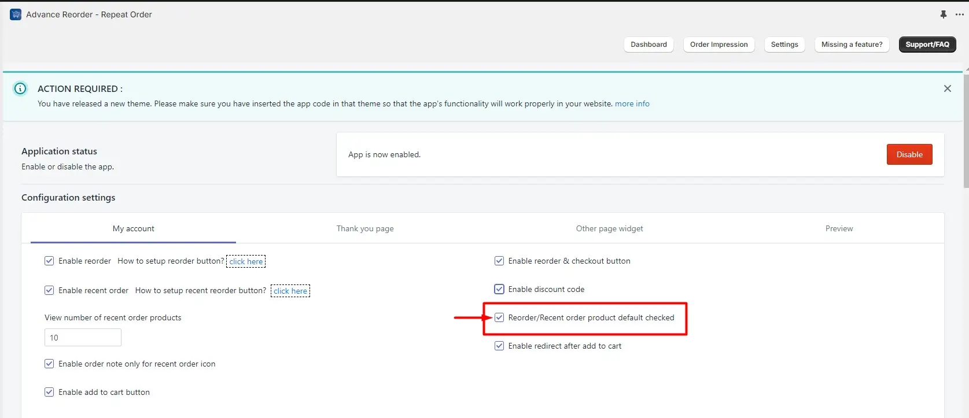The width and height of the screenshot is (969, 418).
Task: Uncheck Enable recent order
Action: (x=49, y=290)
